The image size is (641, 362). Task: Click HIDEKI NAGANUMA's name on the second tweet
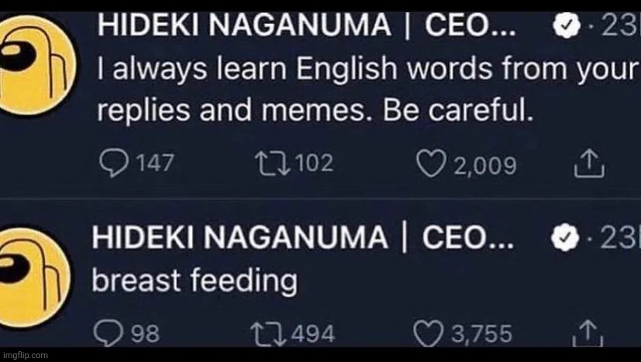242,239
